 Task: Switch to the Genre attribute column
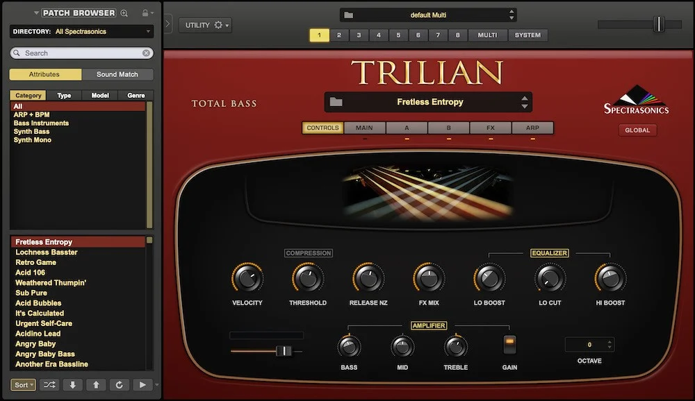coord(136,95)
